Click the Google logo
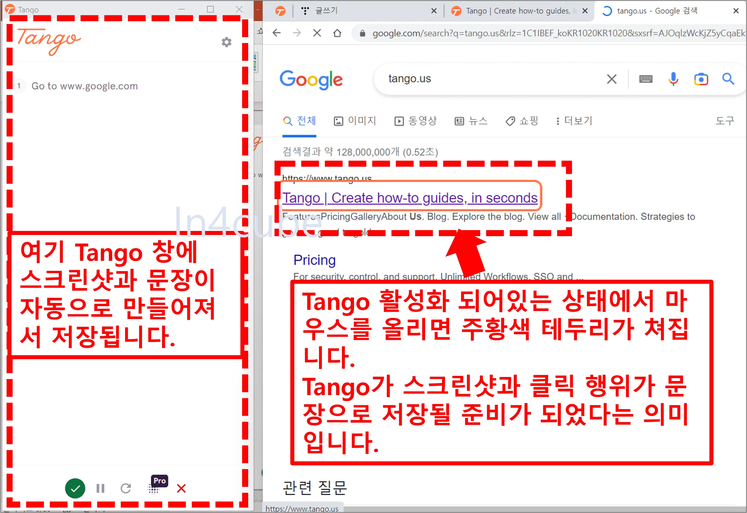Screen dimensions: 747x513 [311, 80]
